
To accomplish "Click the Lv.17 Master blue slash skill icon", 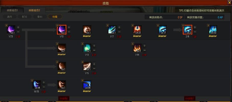I will (x=162, y=30).
